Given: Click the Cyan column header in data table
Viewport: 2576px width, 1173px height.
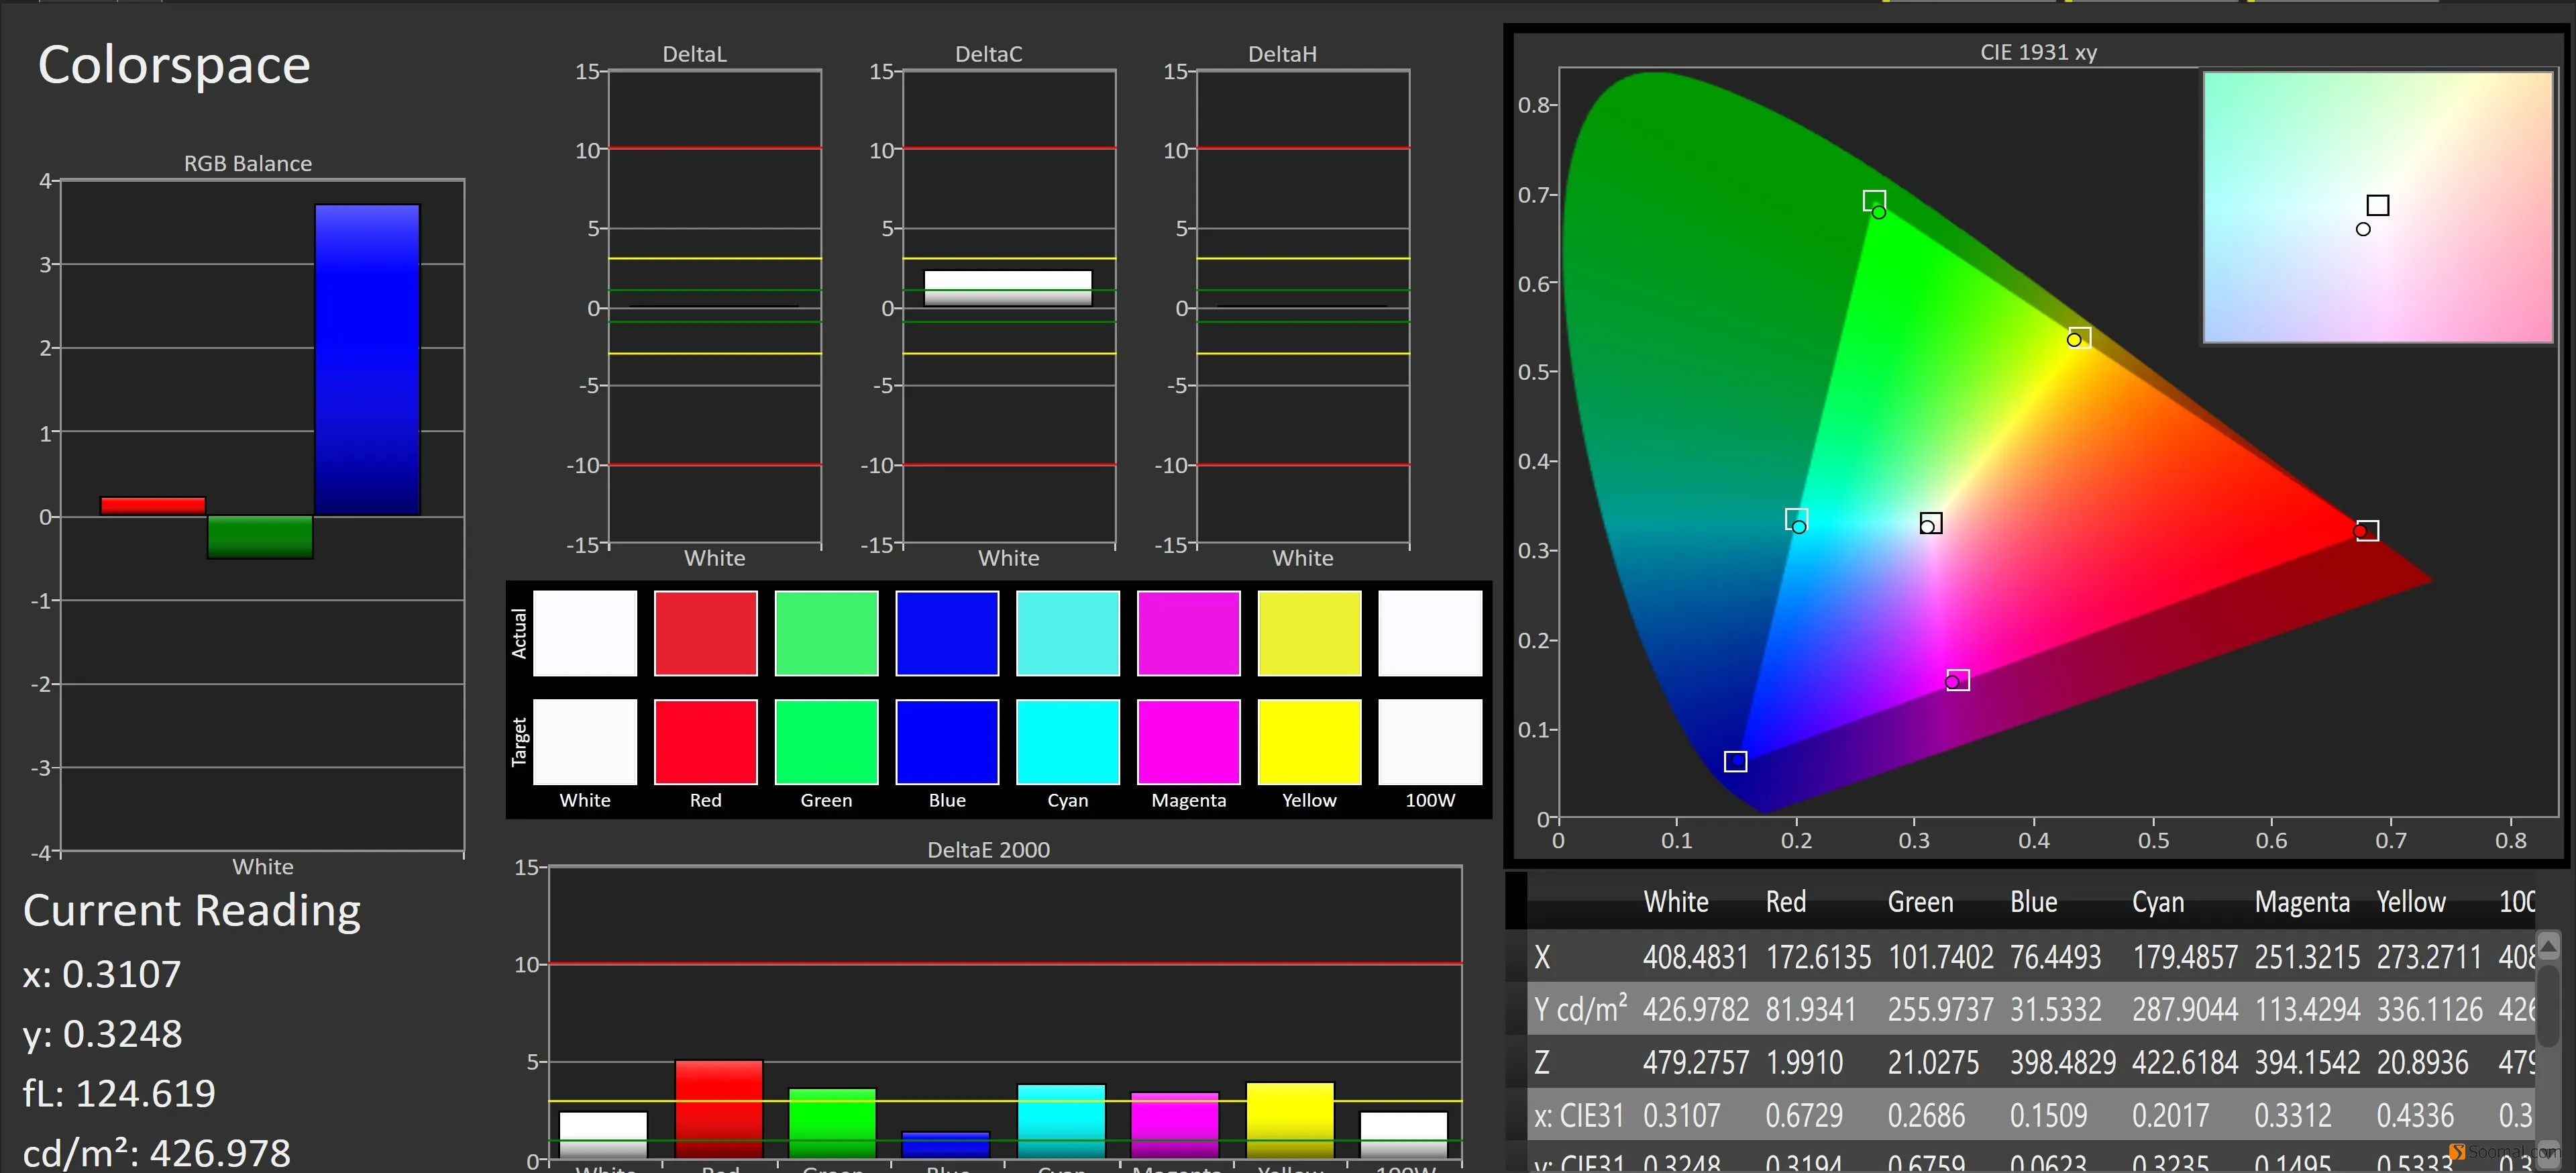Looking at the screenshot, I should coord(2158,902).
